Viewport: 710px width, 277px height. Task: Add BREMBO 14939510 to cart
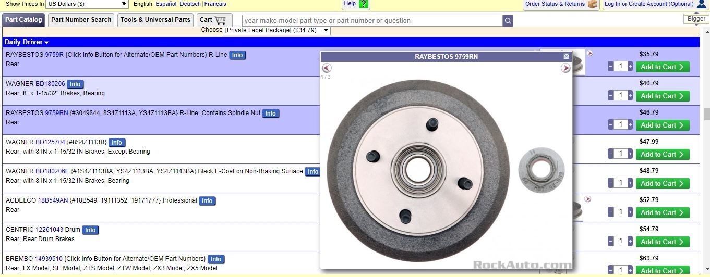click(663, 270)
